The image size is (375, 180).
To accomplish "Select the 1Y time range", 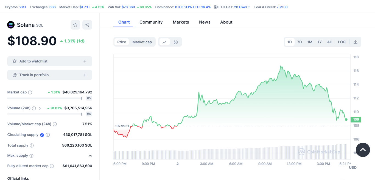I will point(320,42).
